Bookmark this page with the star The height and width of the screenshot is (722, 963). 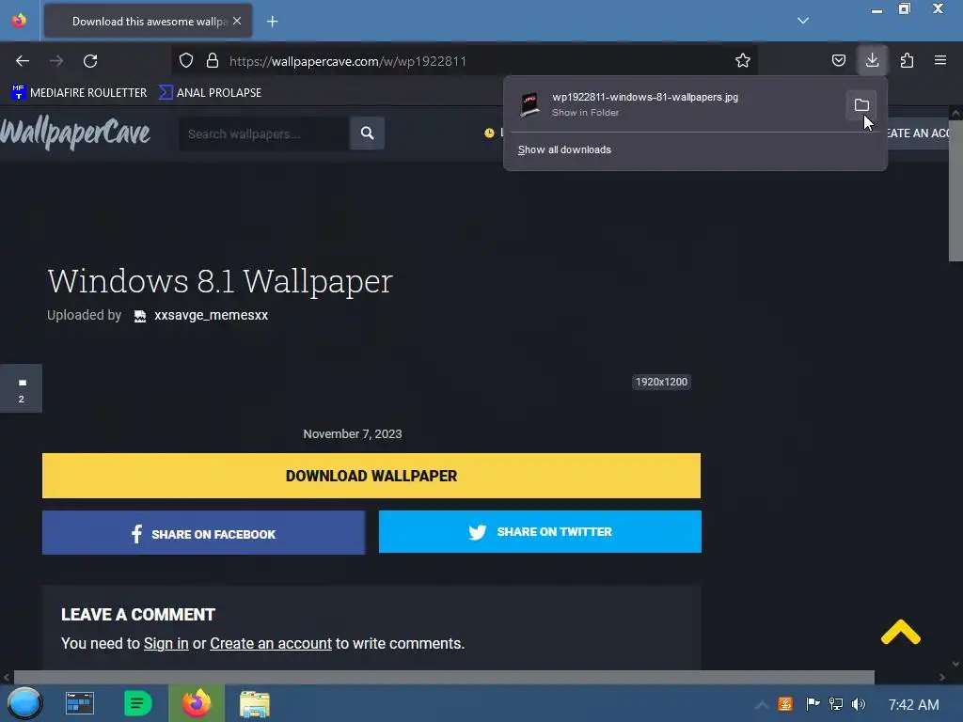click(x=743, y=60)
